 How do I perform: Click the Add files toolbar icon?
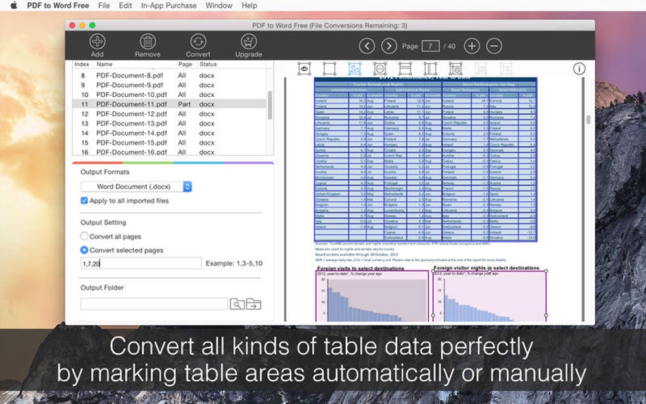click(97, 43)
